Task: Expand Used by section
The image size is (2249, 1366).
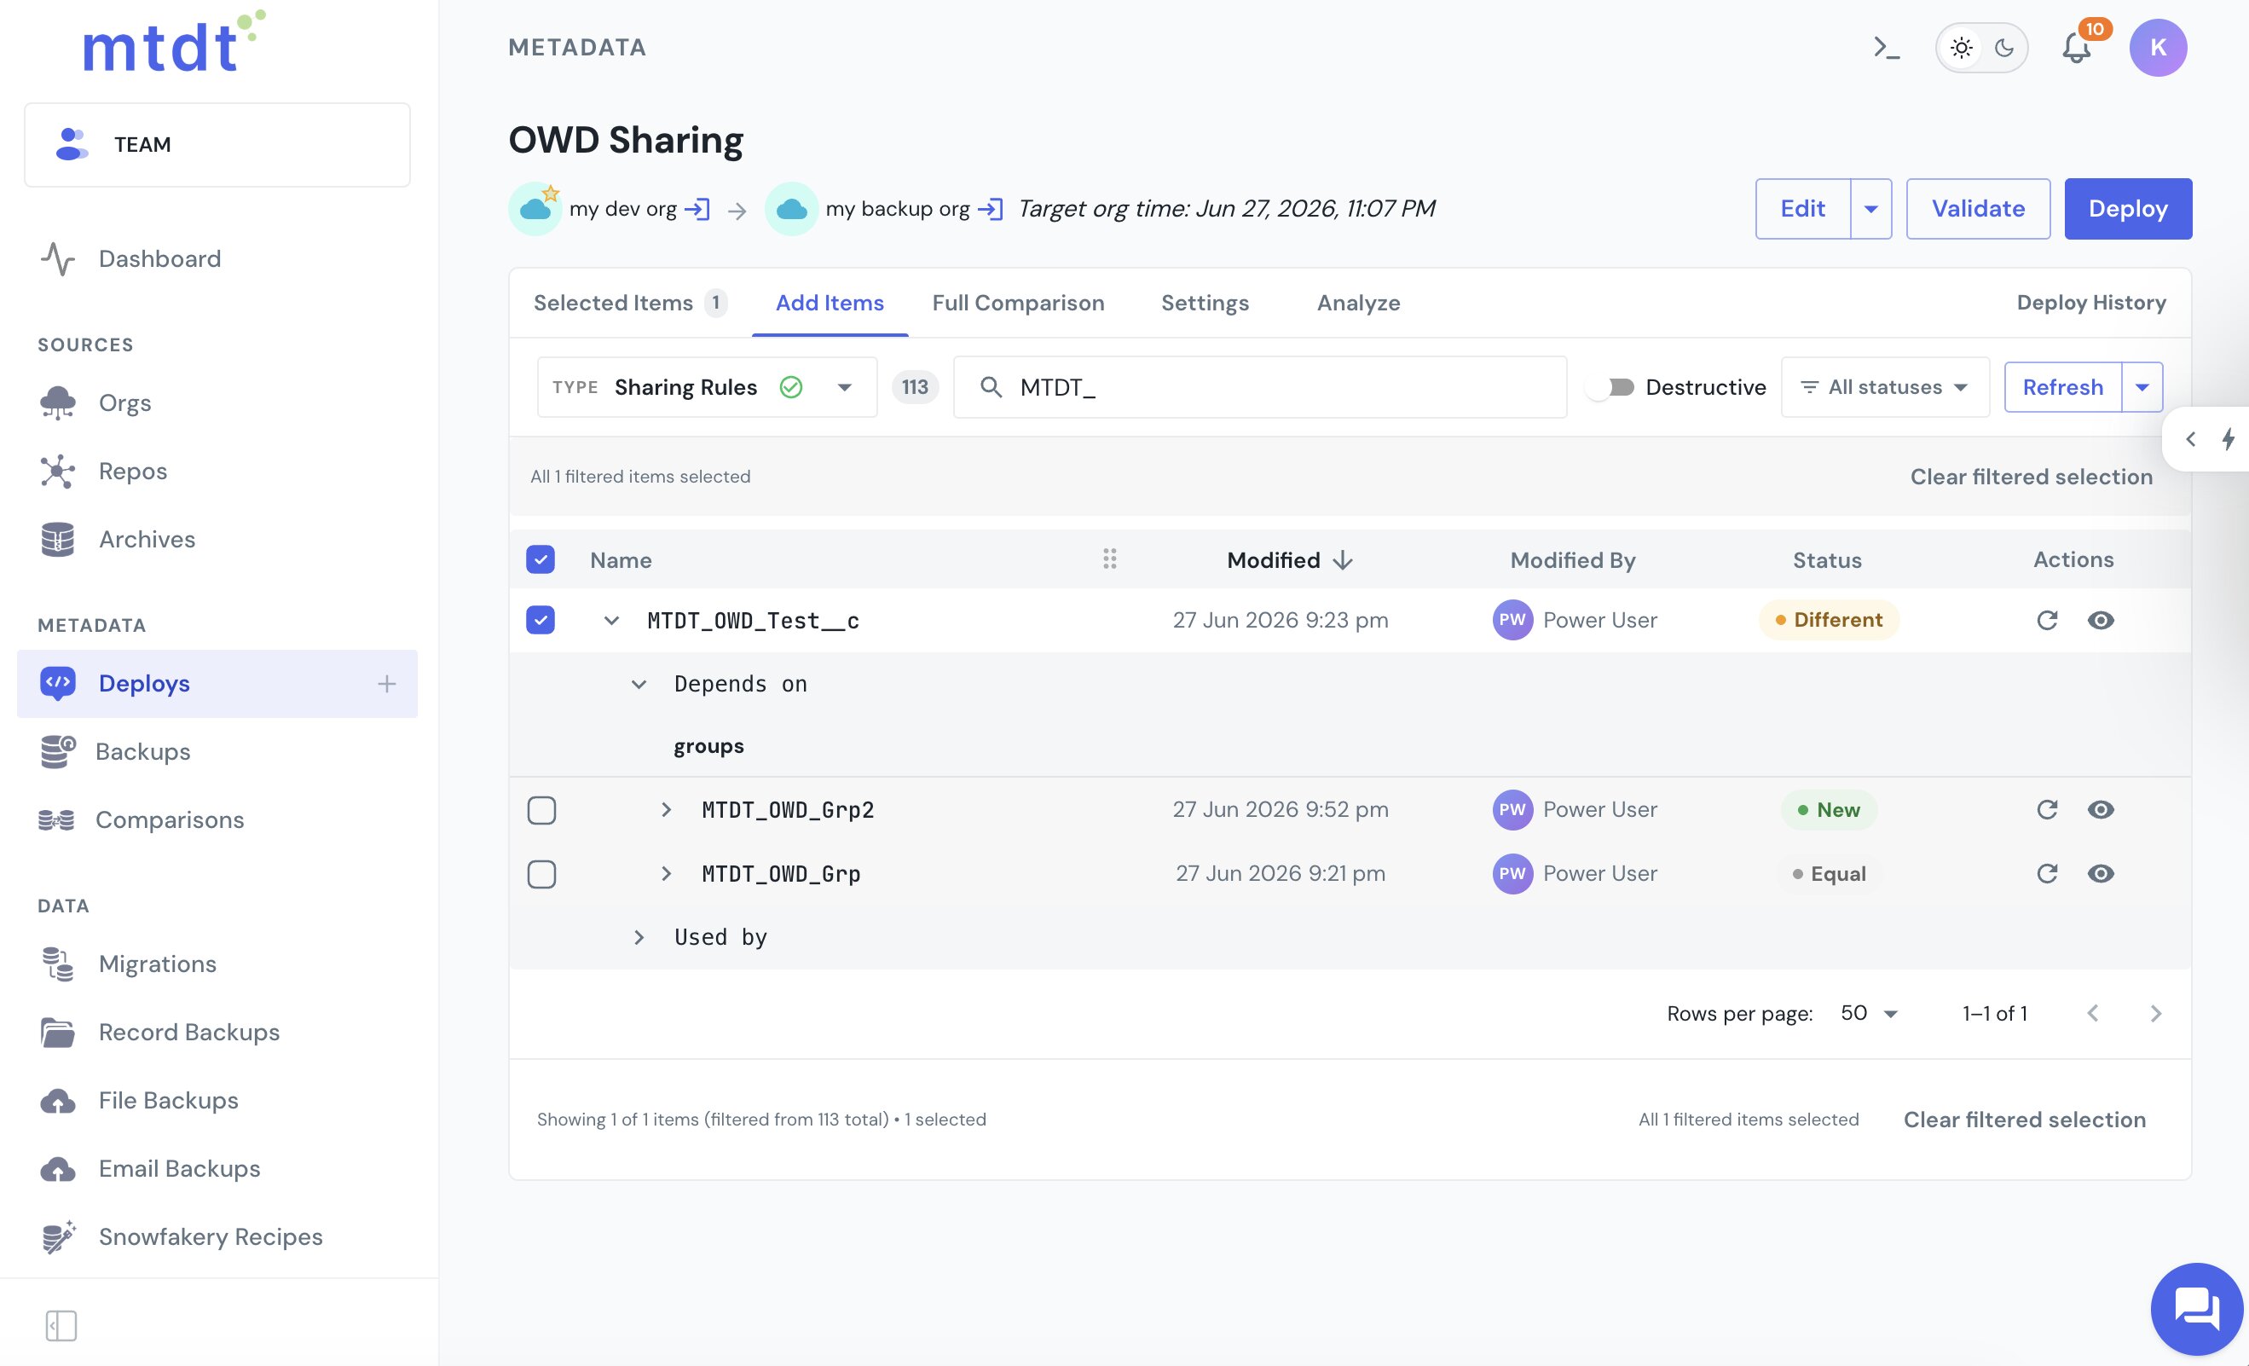Action: 639,938
